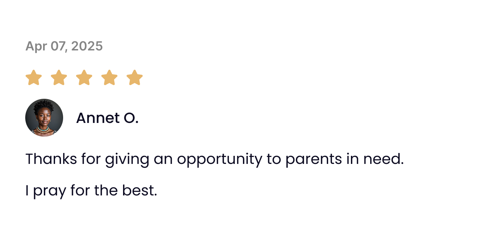Click the third star in rating

(x=84, y=77)
